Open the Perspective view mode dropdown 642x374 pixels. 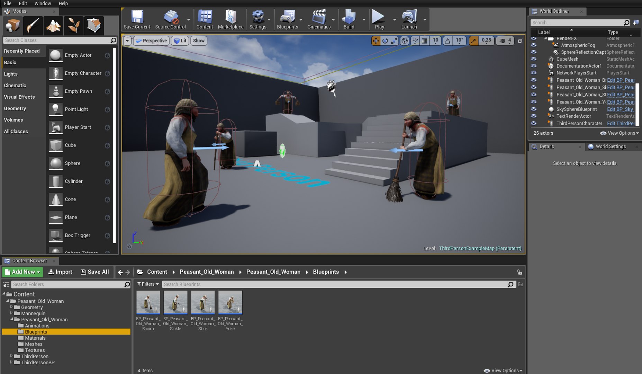point(151,41)
